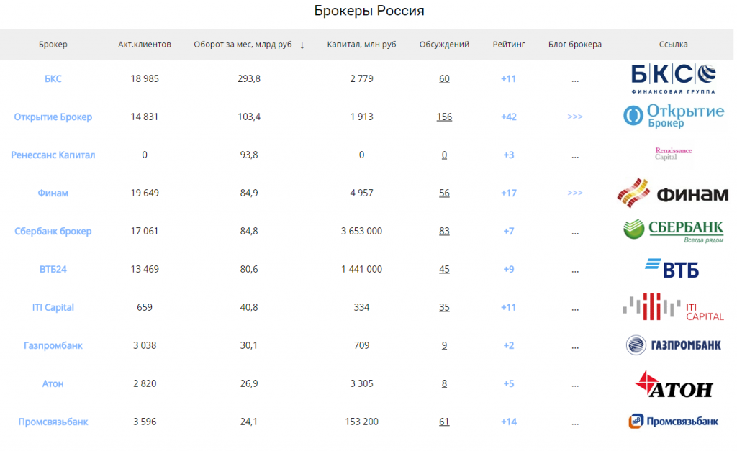View the 60 discussions for БКС
Screen dimensions: 737x451
[x=444, y=78]
